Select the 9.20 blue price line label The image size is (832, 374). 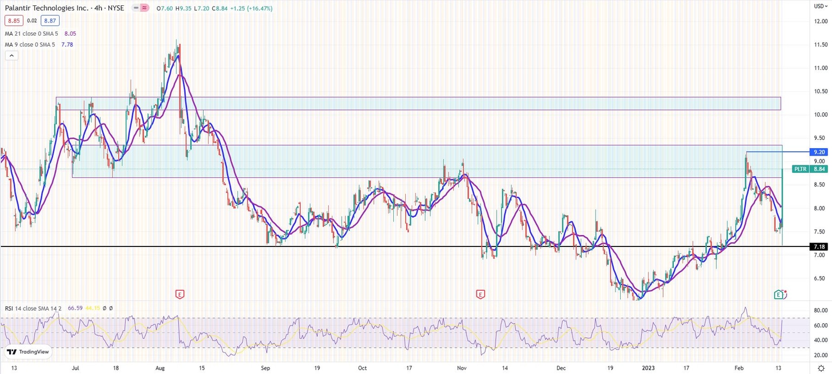(819, 152)
